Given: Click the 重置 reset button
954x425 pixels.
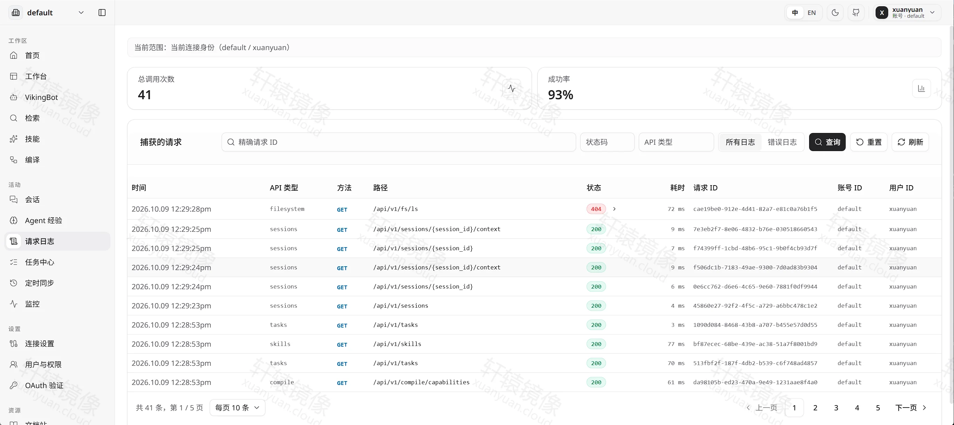Looking at the screenshot, I should click(868, 142).
